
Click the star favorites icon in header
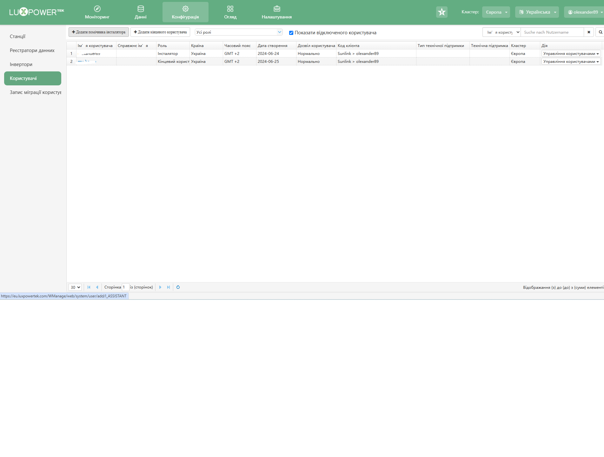tap(441, 12)
